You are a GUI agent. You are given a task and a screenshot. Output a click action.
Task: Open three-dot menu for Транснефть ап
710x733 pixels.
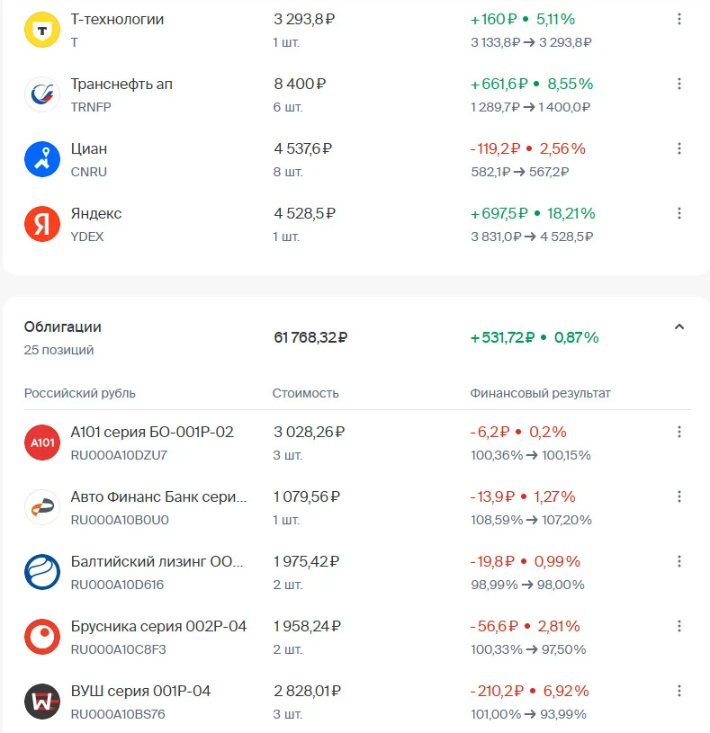679,85
